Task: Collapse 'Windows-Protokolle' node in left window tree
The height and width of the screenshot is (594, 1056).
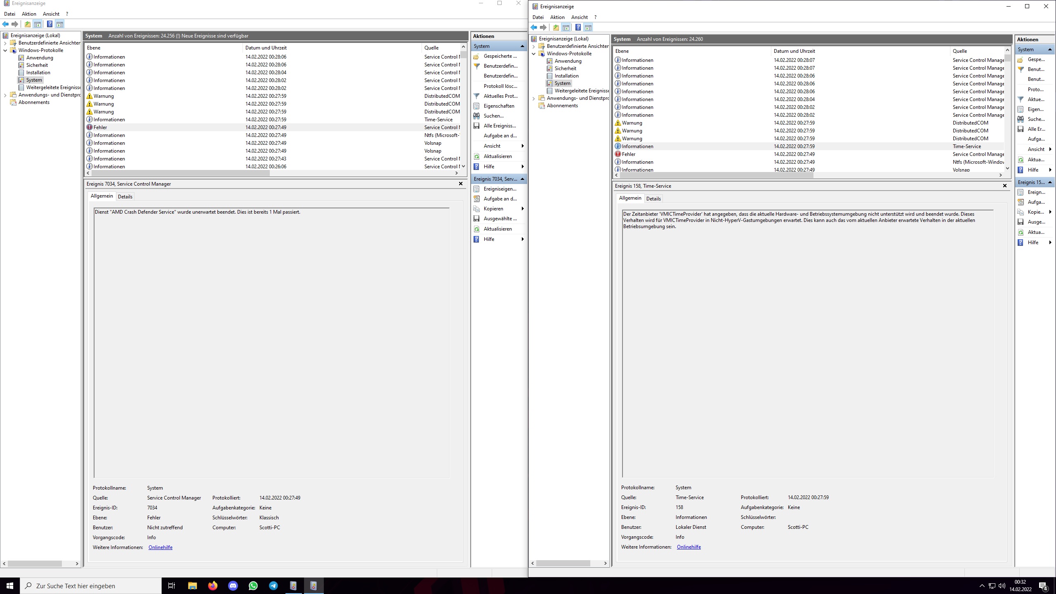Action: point(5,50)
